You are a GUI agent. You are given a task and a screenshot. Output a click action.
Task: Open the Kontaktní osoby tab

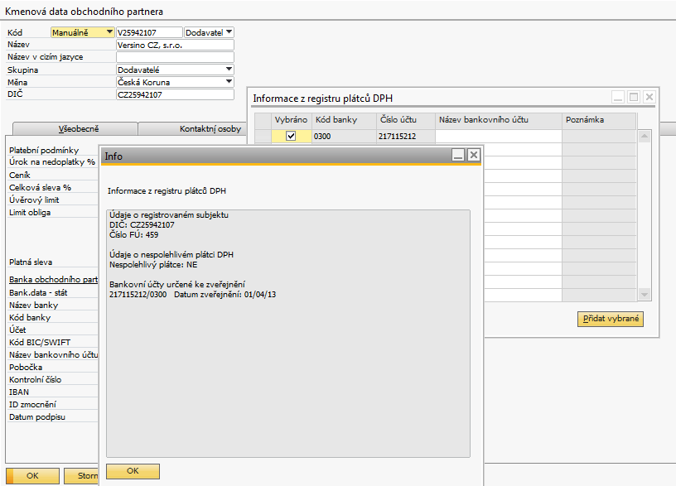click(210, 129)
